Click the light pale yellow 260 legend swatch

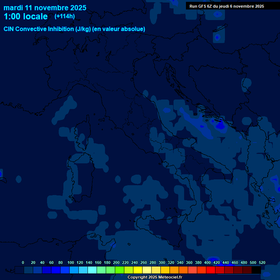[147, 270]
